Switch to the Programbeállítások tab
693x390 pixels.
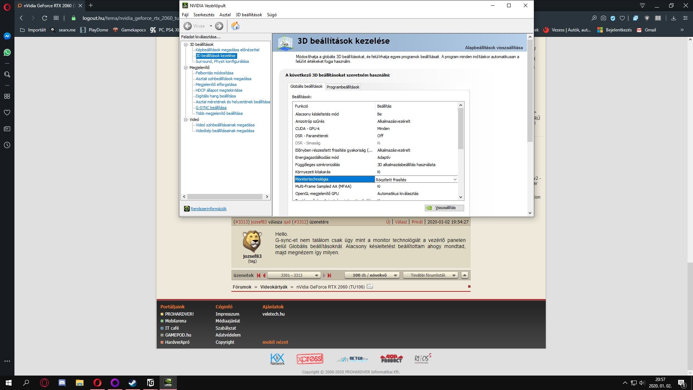pyautogui.click(x=343, y=87)
